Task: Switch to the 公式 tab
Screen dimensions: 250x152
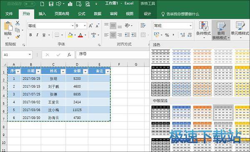Action: click(x=82, y=14)
